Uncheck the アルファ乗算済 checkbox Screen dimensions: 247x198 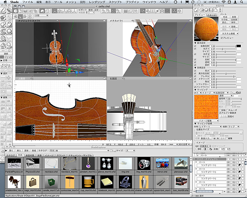(x=220, y=113)
